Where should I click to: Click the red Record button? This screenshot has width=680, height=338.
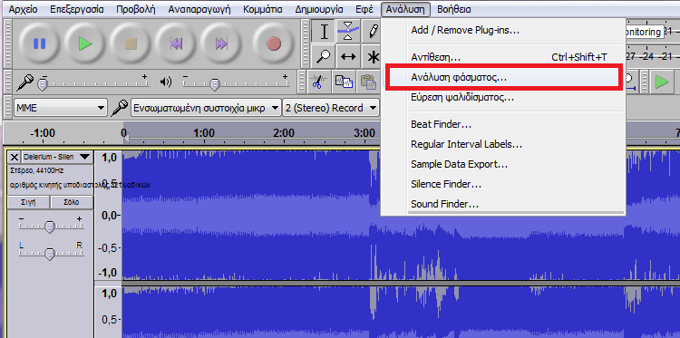[x=274, y=43]
